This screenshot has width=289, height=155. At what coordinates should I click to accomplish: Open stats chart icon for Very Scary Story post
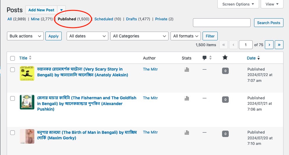tap(187, 70)
